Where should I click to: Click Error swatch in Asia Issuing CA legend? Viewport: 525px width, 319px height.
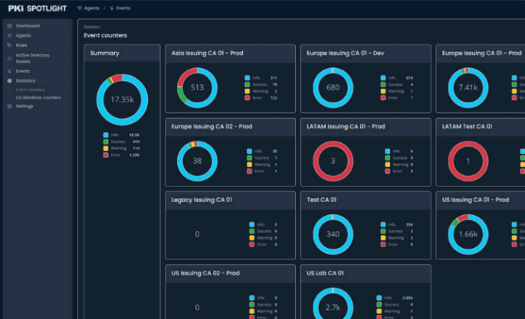[248, 98]
